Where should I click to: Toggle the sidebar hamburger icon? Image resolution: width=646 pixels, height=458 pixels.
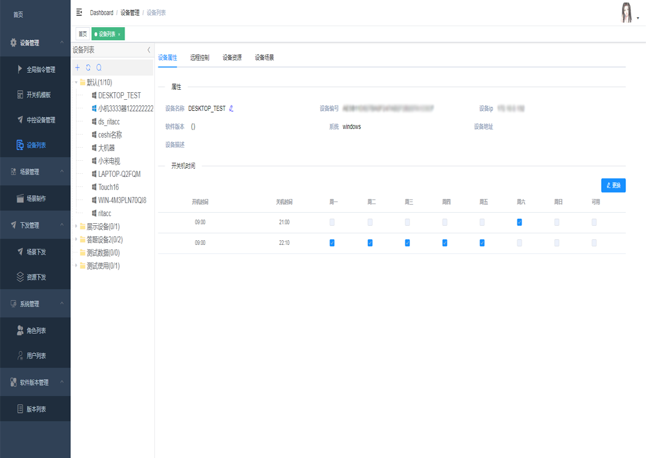[x=79, y=13]
